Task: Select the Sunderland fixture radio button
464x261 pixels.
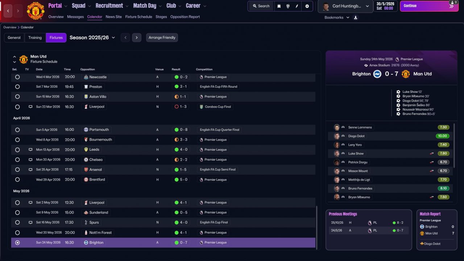Action: click(x=17, y=212)
